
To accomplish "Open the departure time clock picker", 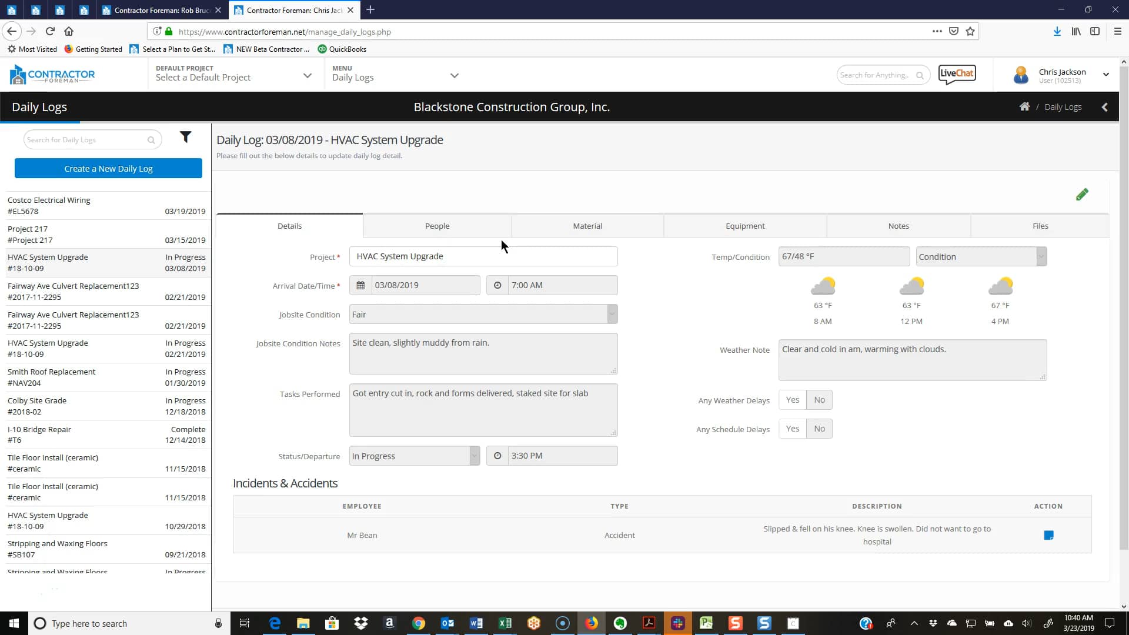I will pos(497,456).
